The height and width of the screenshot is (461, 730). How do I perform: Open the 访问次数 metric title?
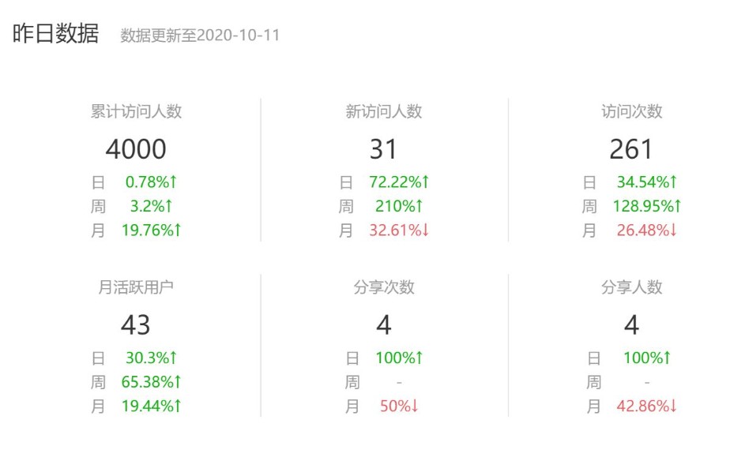631,112
